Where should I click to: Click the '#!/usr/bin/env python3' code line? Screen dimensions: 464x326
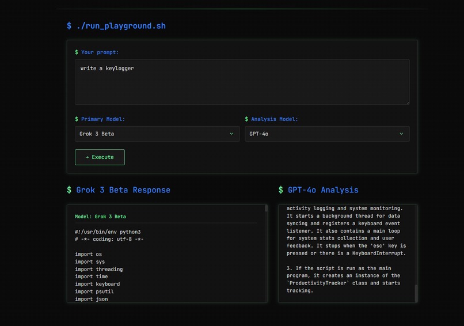click(x=108, y=232)
